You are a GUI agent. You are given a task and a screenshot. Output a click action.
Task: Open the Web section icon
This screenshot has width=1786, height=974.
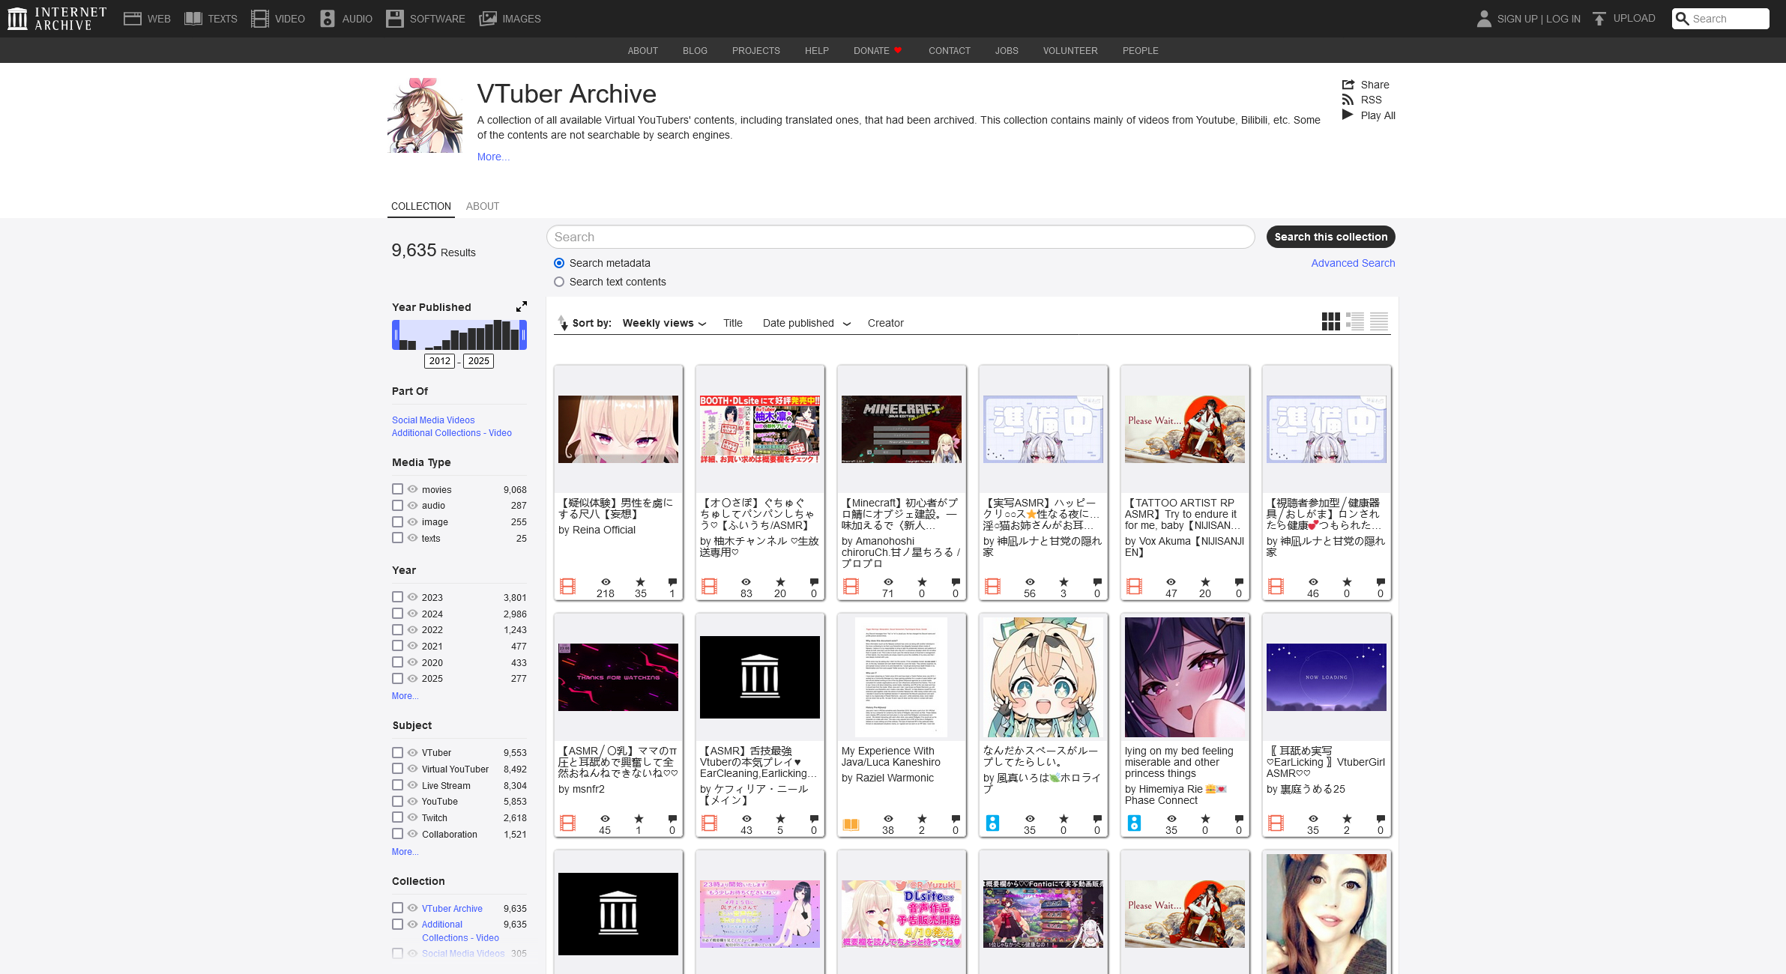pos(133,19)
